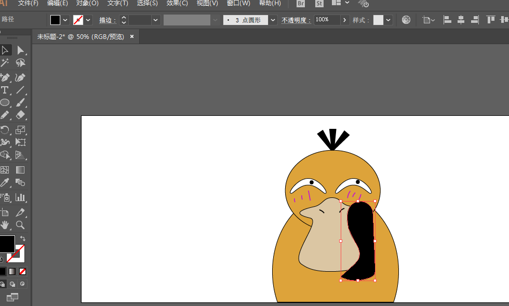The image size is (509, 306).
Task: Select the Puppet Warp tool
Action: point(5,142)
